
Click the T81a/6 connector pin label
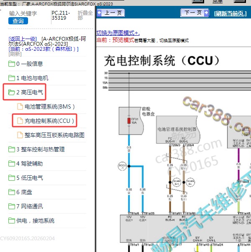pos(134,213)
